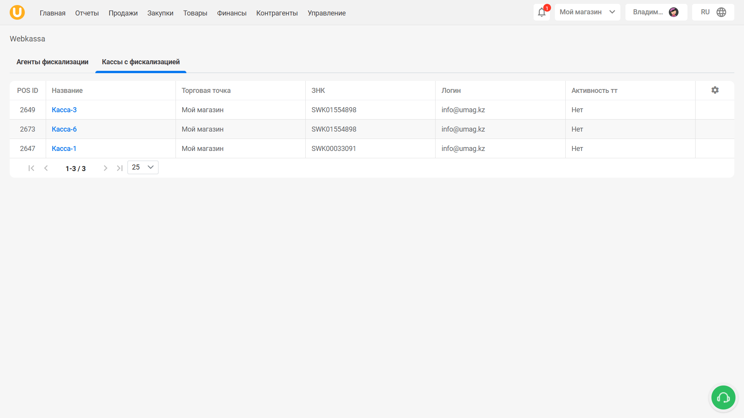Open the Касса-6 link
The width and height of the screenshot is (744, 418).
tap(64, 129)
